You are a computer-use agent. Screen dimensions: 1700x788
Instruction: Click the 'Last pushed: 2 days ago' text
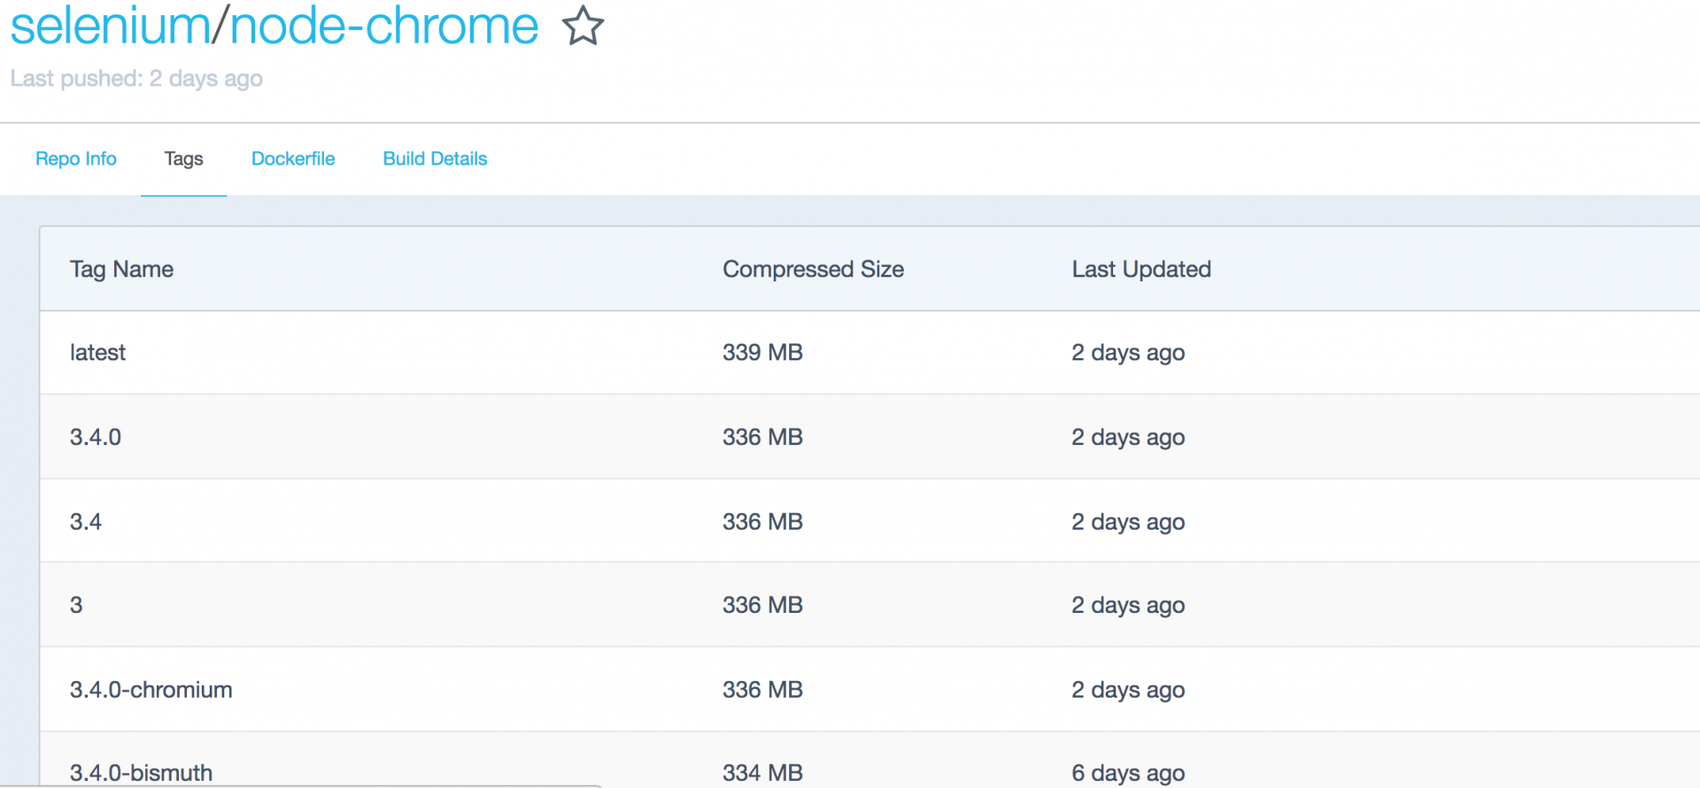pos(136,79)
